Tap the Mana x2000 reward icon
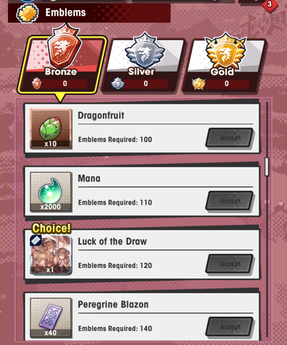 (51, 192)
